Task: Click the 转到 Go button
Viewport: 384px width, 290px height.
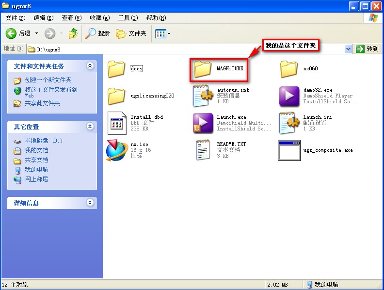Action: tap(367, 49)
